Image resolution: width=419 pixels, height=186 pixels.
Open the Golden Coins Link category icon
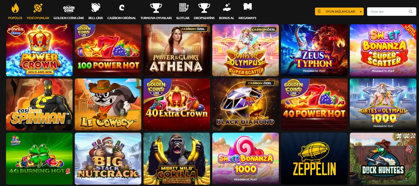pyautogui.click(x=69, y=8)
